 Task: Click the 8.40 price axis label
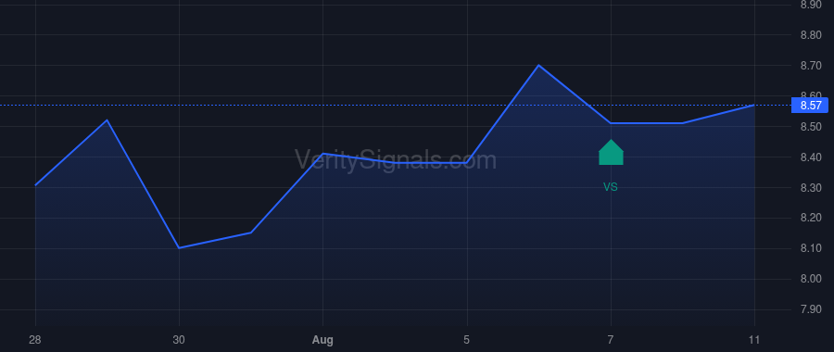point(811,157)
